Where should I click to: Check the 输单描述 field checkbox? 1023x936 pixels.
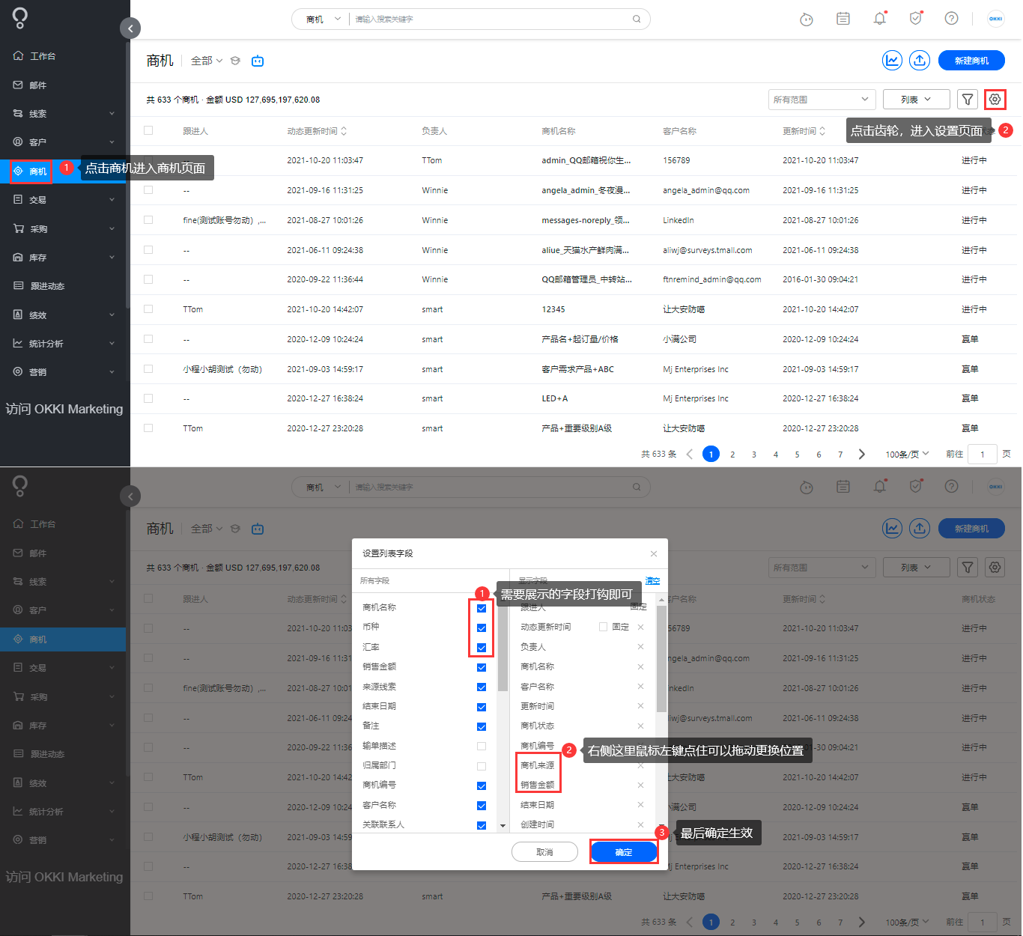point(480,747)
